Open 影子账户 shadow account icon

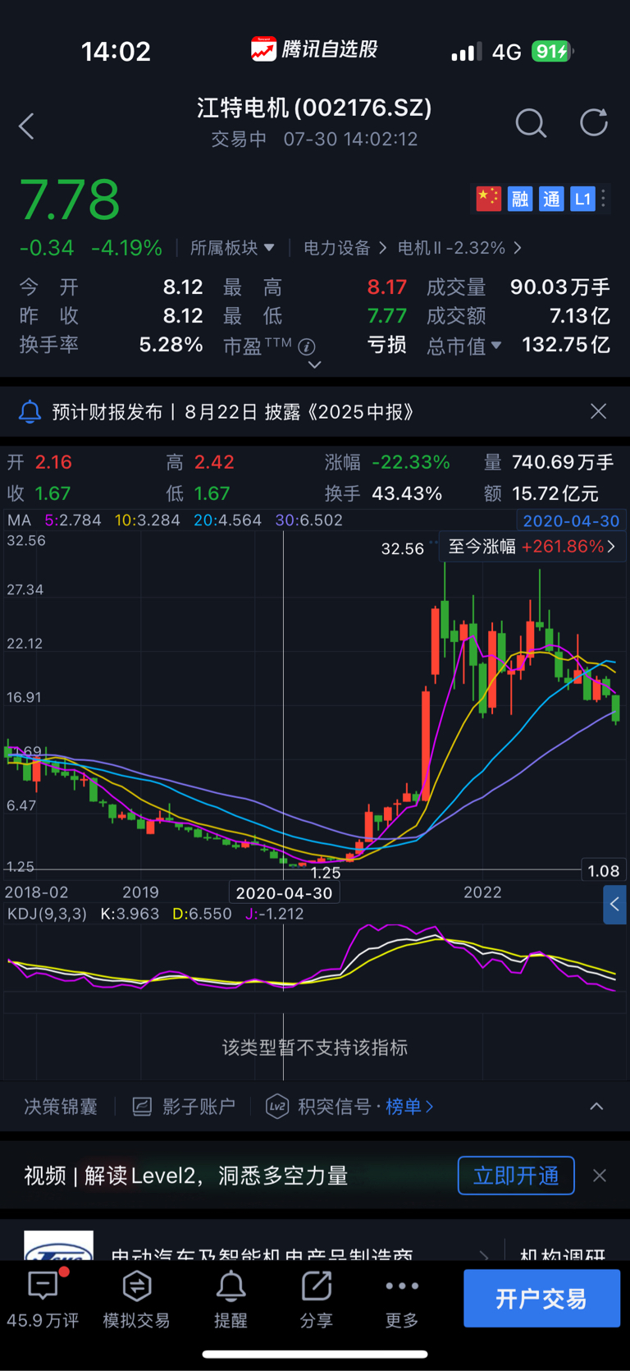(142, 1107)
